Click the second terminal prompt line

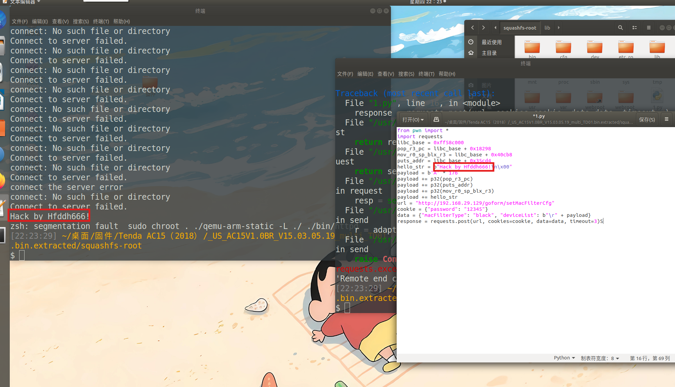point(343,308)
